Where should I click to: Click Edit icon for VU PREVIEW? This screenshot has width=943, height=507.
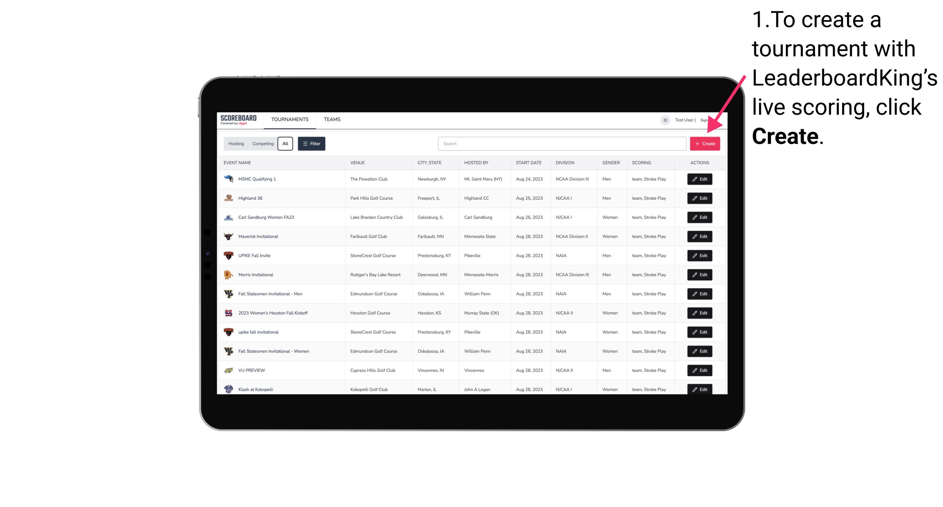(699, 370)
